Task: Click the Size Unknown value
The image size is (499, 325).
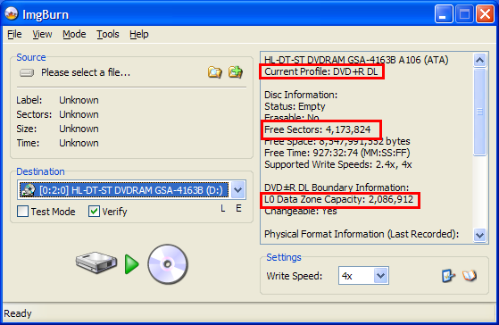Action: point(79,129)
